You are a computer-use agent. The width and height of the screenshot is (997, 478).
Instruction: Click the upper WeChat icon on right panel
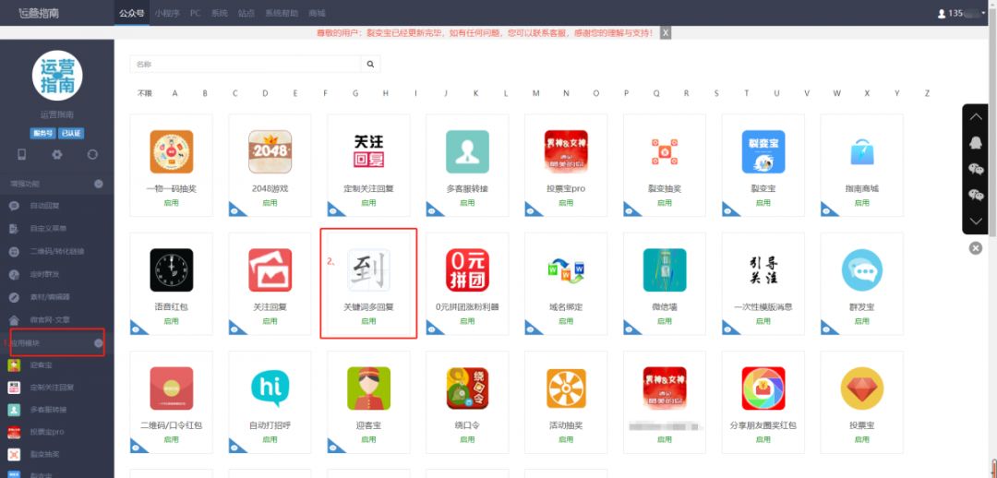click(x=976, y=169)
